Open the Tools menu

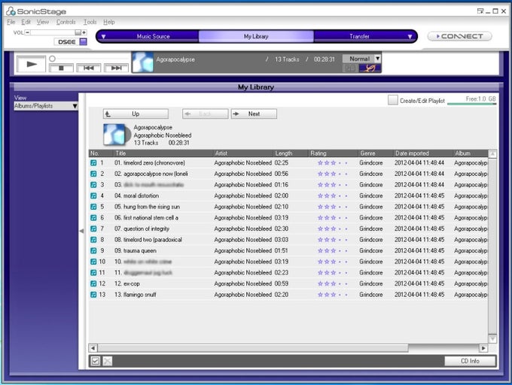tap(90, 22)
